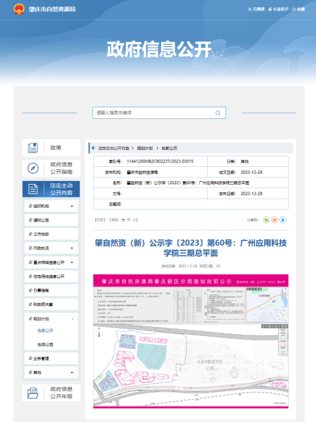The width and height of the screenshot is (316, 422).
Task: Click the article heading 肇自然资（新）公示字
Action: pos(191,248)
